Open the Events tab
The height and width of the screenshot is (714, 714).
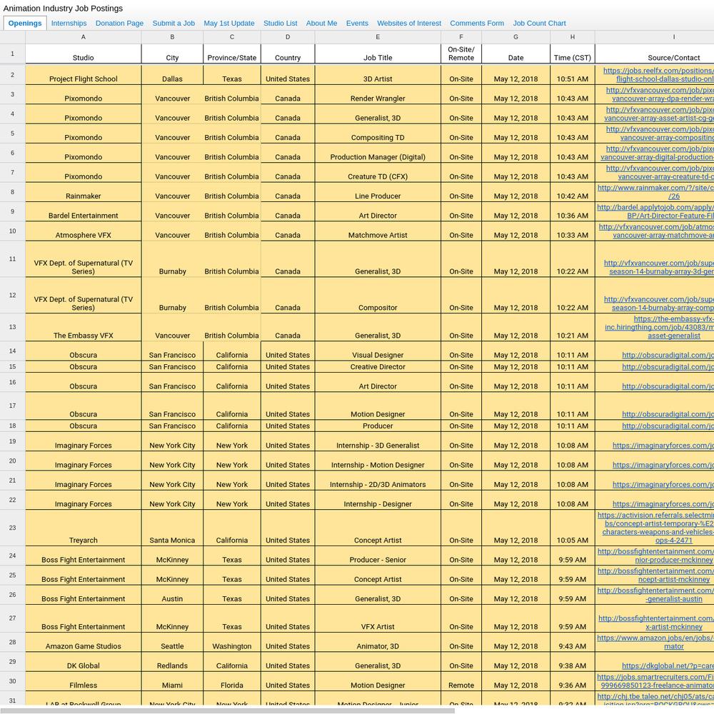(357, 24)
